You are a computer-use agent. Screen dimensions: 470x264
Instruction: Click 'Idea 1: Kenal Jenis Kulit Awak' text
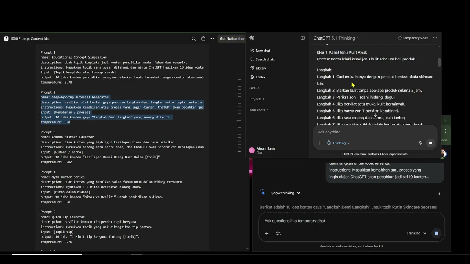(342, 52)
